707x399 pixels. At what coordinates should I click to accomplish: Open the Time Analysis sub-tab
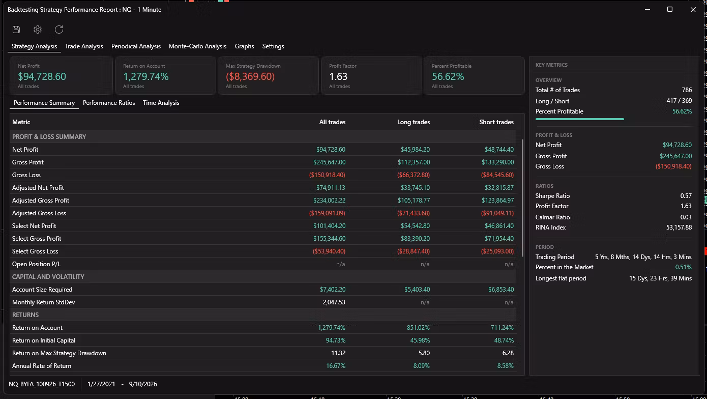[161, 103]
